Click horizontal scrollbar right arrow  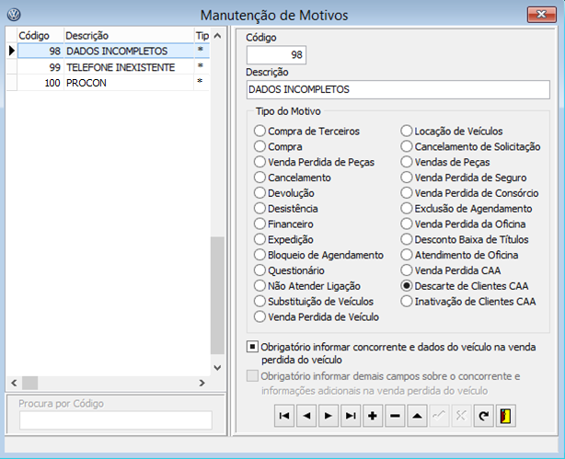click(x=202, y=383)
